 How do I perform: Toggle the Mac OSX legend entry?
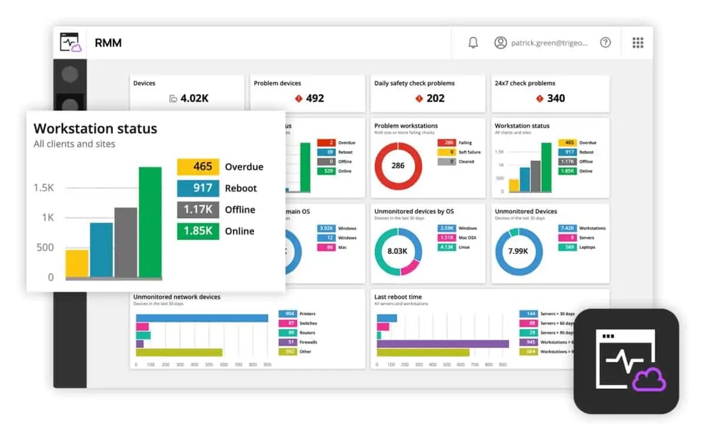pos(446,238)
